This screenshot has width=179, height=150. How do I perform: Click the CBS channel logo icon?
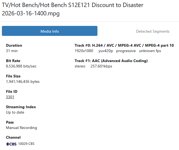click(11, 144)
